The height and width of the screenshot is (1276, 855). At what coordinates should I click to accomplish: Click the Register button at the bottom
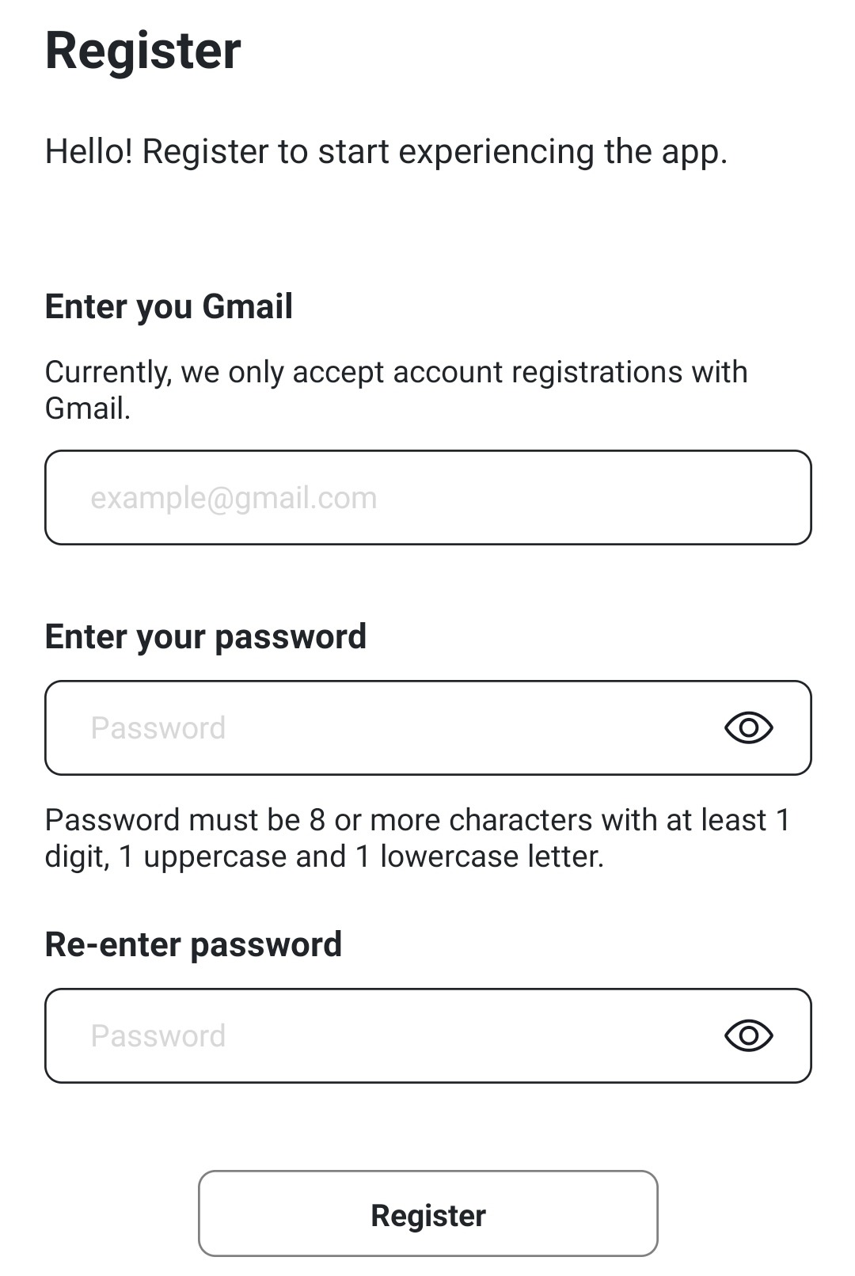[427, 1214]
